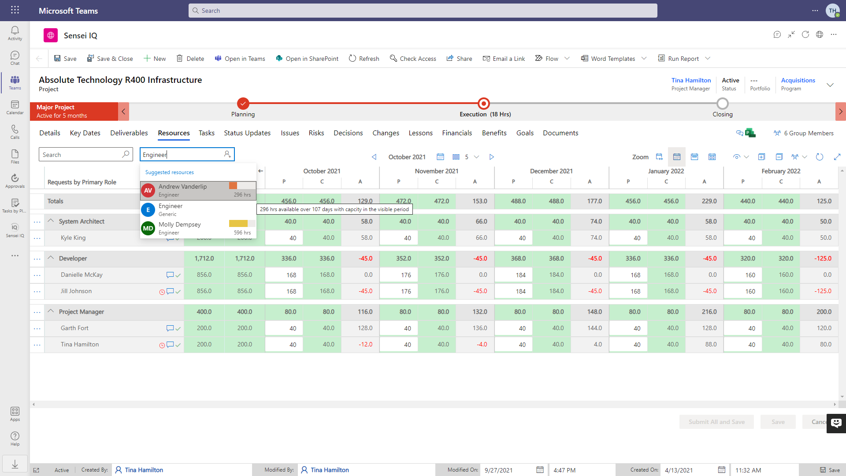
Task: Open Sensei IQ app in sidebar
Action: pos(15,230)
